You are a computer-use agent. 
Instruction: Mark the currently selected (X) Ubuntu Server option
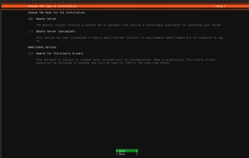[x=30, y=19]
